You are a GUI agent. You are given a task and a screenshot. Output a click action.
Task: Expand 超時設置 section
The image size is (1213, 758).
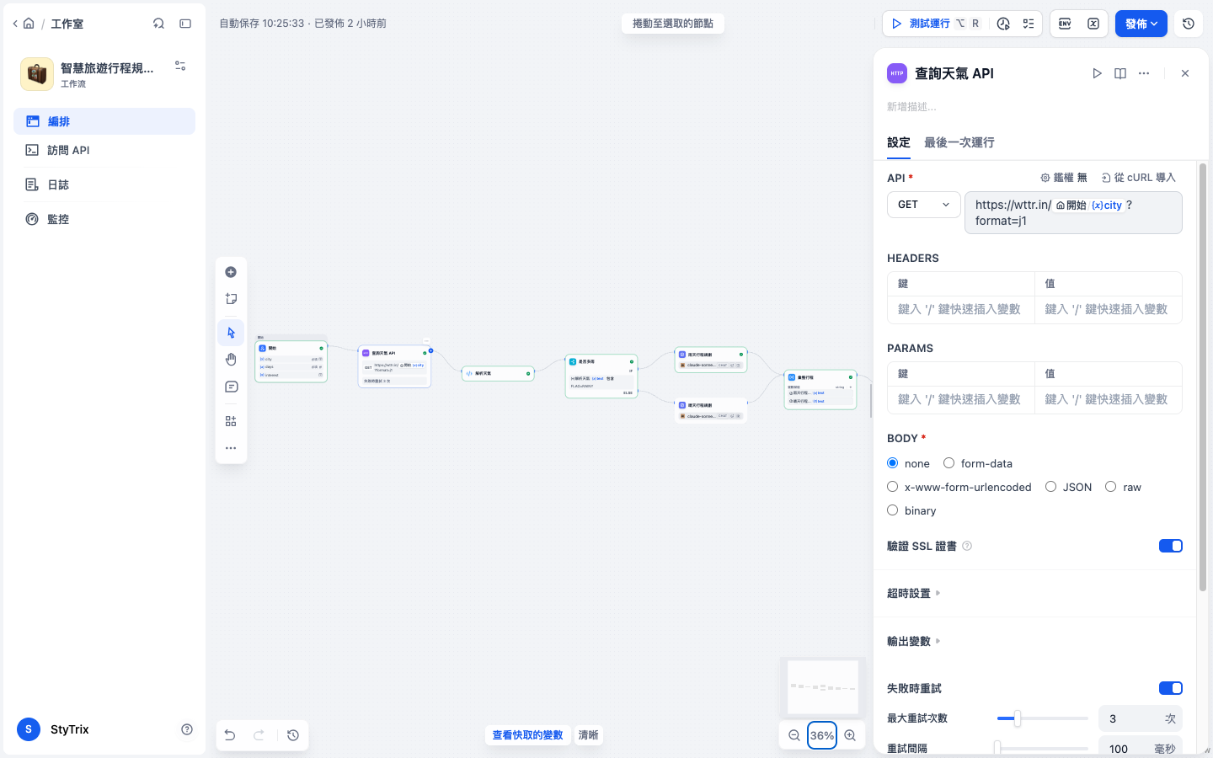click(914, 594)
